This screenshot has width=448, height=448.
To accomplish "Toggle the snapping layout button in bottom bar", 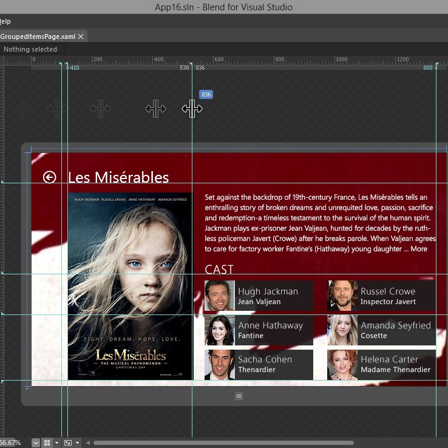I will coord(68,443).
